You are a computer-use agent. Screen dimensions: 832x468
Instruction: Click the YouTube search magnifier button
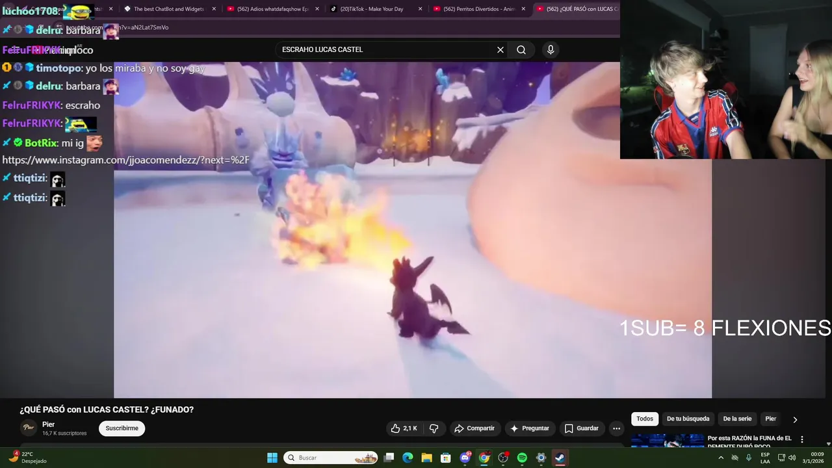click(521, 50)
